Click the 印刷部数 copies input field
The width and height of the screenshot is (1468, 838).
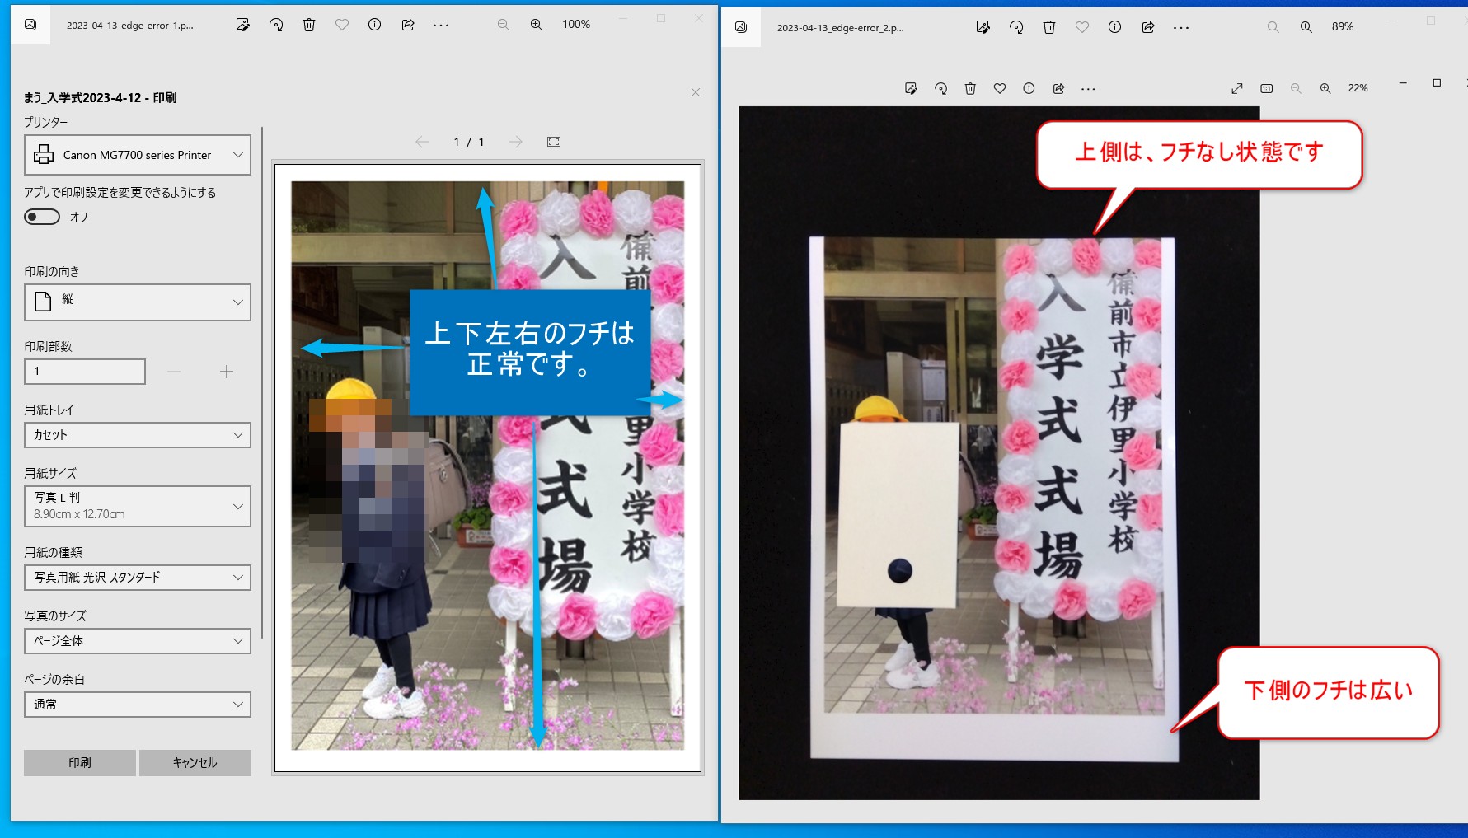[85, 372]
